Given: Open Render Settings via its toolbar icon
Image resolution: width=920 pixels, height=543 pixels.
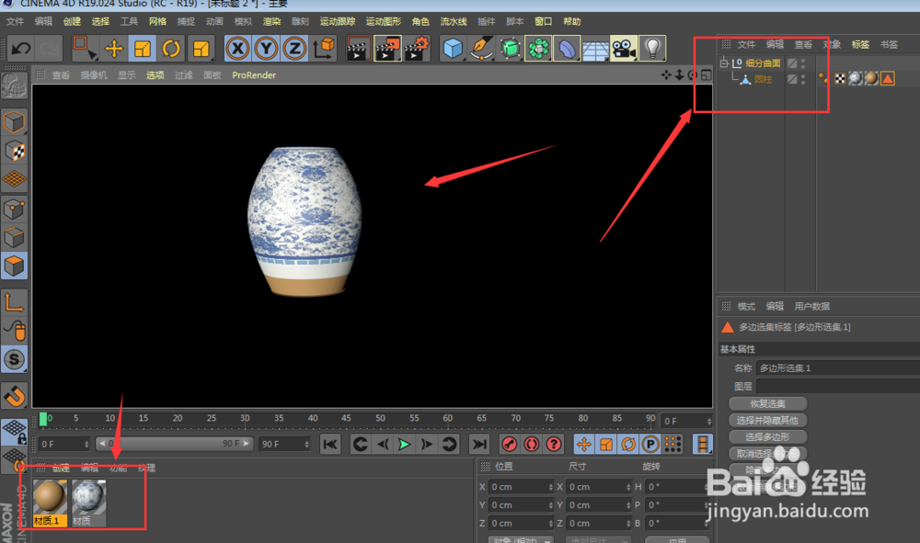Looking at the screenshot, I should (x=418, y=48).
